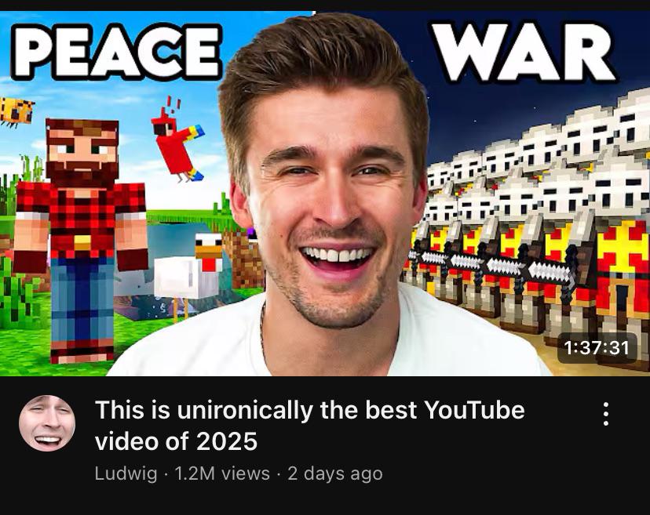
Task: Click the "video of 2025" title line
Action: [x=176, y=441]
